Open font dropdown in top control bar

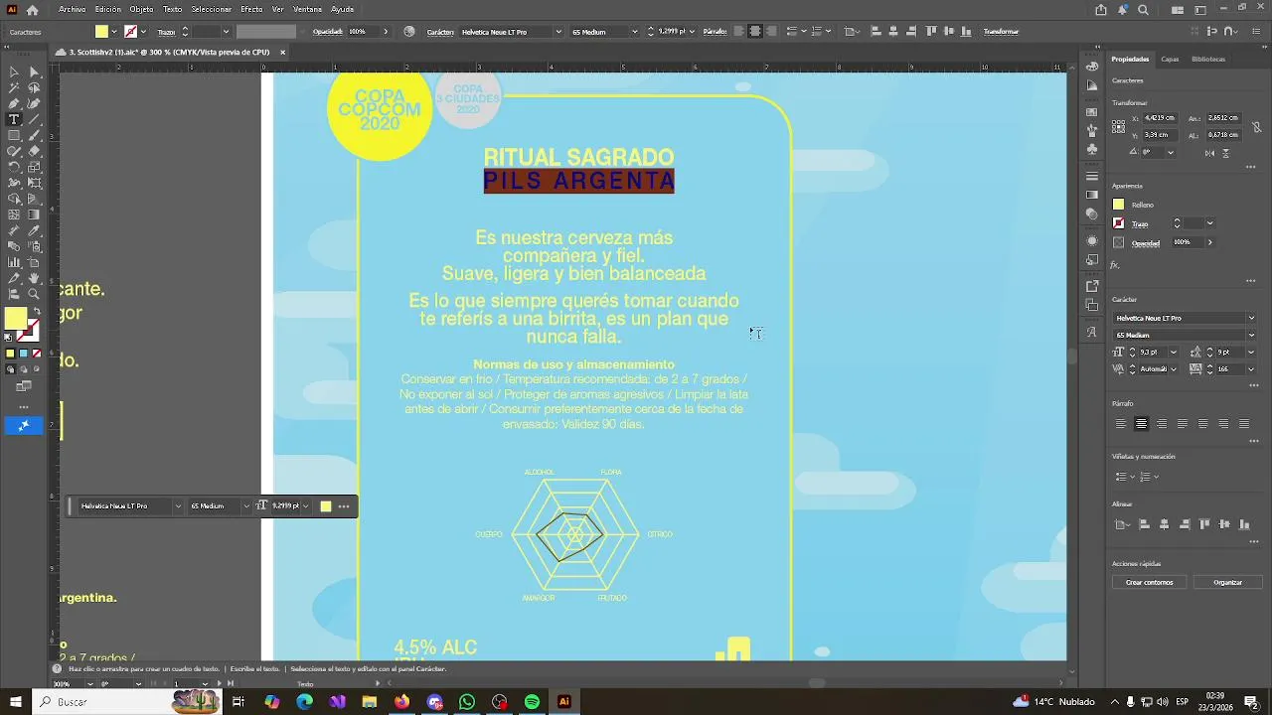click(x=558, y=32)
